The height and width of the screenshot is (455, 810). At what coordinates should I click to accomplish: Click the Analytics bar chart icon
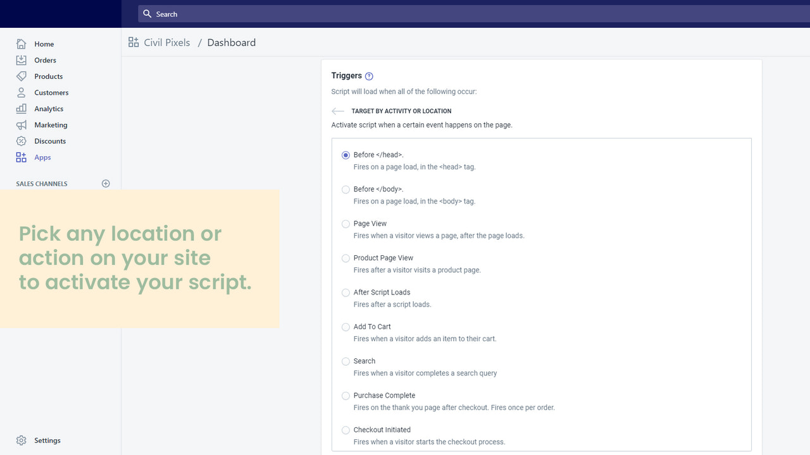pos(22,109)
